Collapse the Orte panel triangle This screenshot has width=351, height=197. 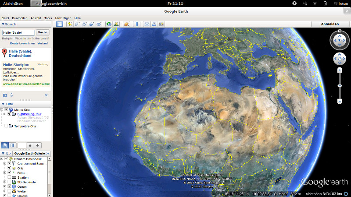(x=3, y=104)
